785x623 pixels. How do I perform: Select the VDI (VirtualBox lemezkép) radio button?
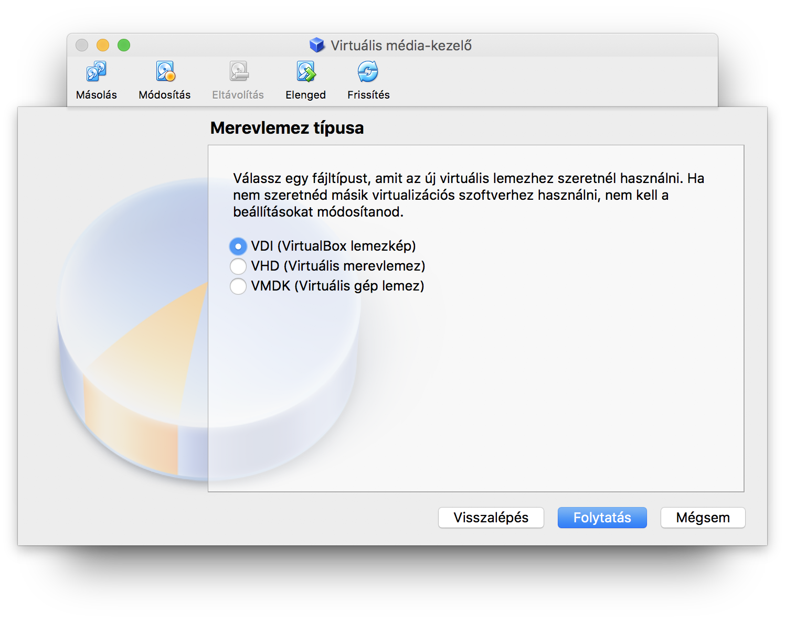pyautogui.click(x=238, y=246)
